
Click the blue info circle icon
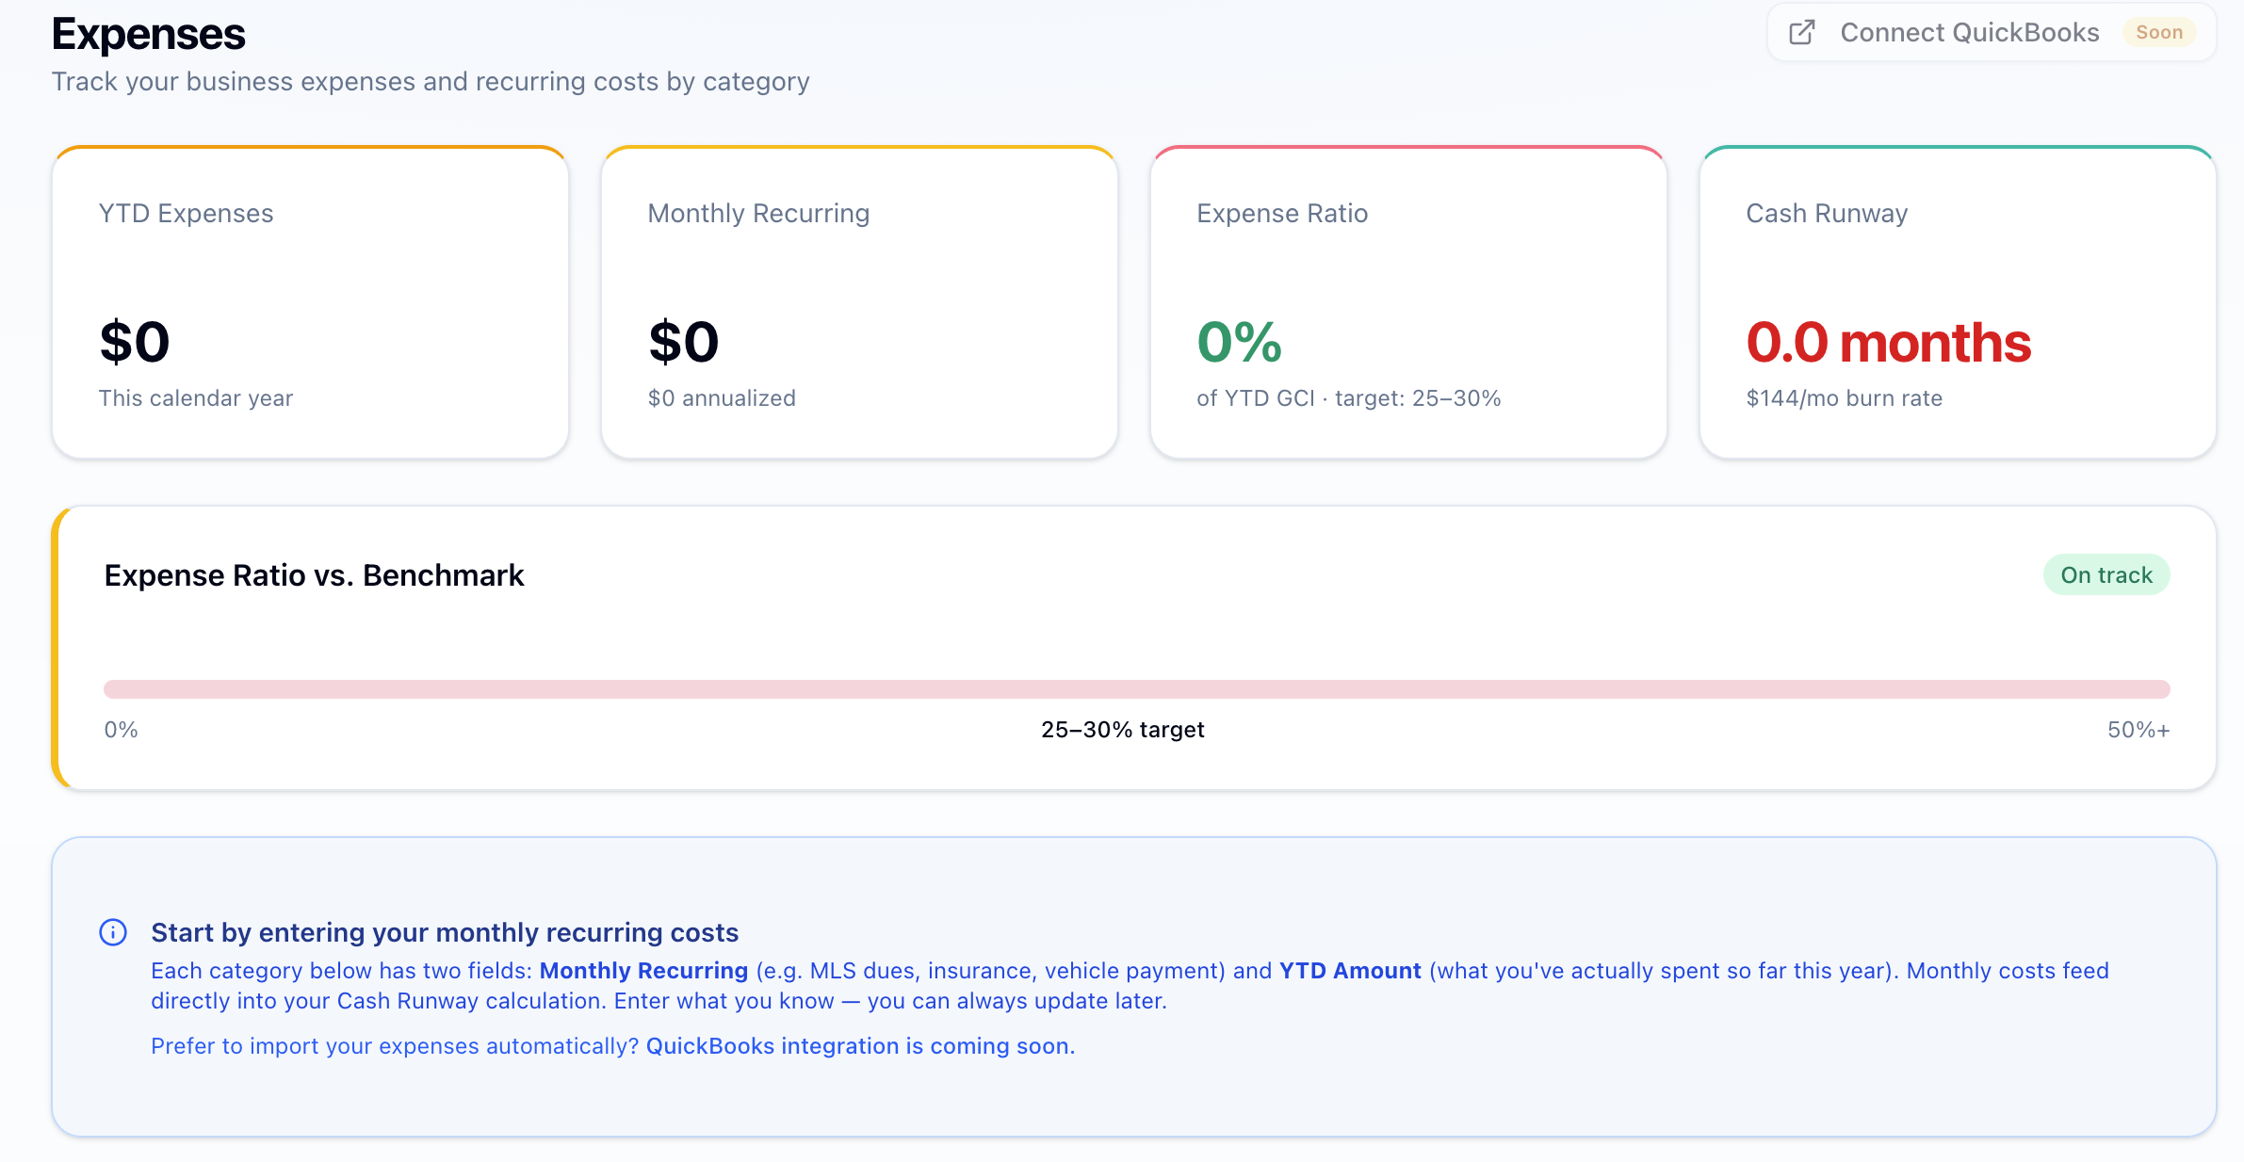pyautogui.click(x=113, y=932)
